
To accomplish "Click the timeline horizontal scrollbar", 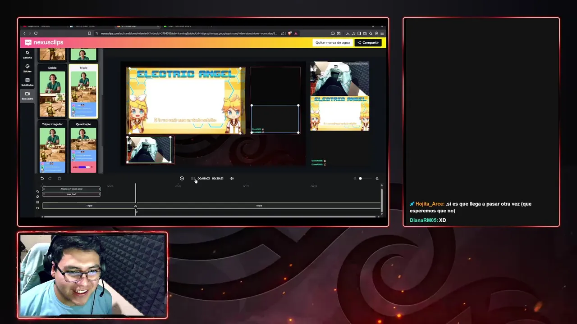I will click(210, 216).
